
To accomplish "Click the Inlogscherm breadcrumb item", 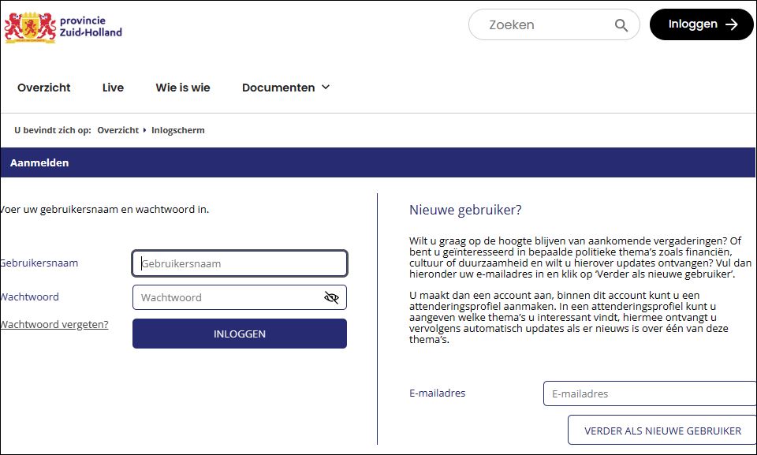I will (x=178, y=130).
